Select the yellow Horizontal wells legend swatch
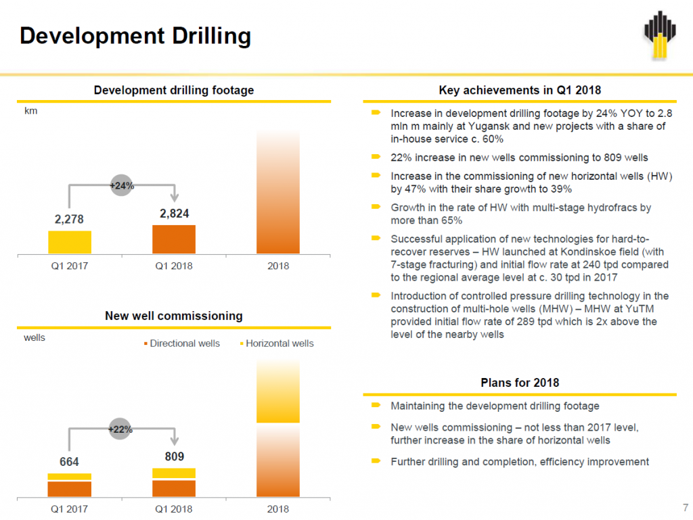 [x=241, y=344]
